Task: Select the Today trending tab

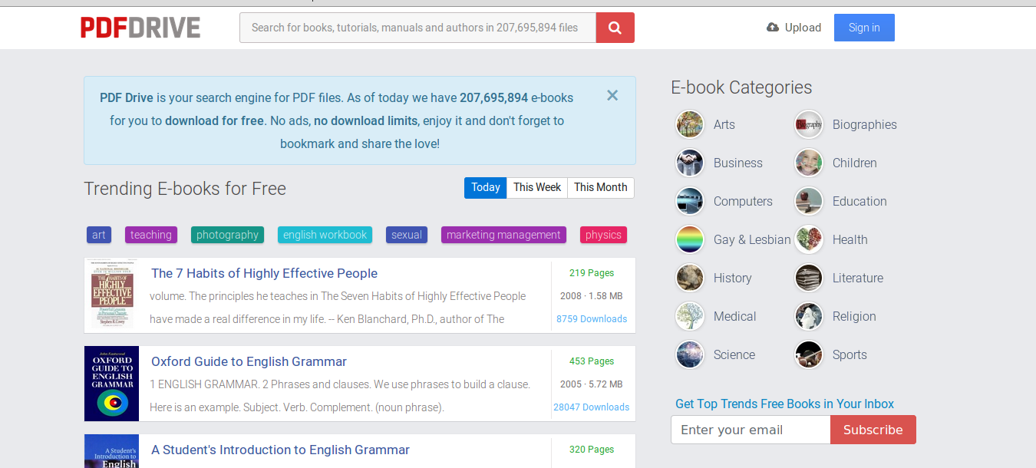Action: pos(486,187)
